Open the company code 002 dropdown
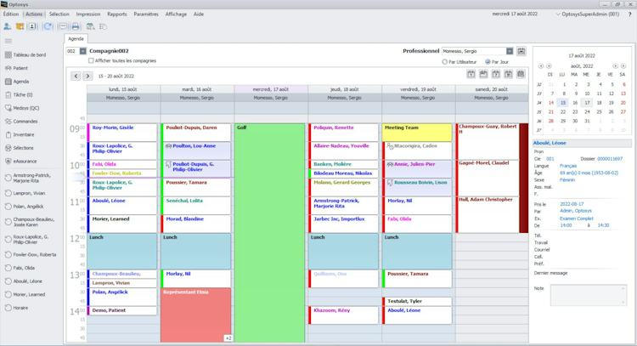Viewport: 637px width, 346px height. pos(83,51)
